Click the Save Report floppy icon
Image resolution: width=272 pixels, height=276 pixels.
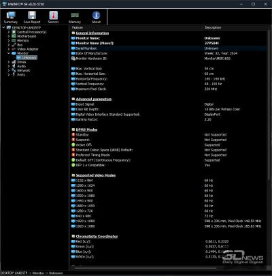[x=32, y=17]
